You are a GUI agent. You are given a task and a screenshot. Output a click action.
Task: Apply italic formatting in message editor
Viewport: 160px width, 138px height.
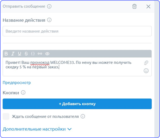click(13, 54)
